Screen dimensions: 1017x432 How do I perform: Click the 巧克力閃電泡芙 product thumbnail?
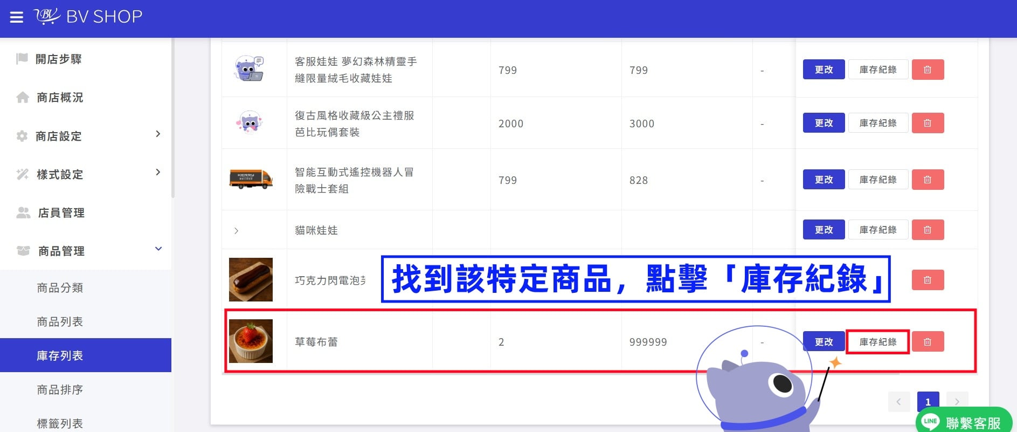(x=251, y=279)
